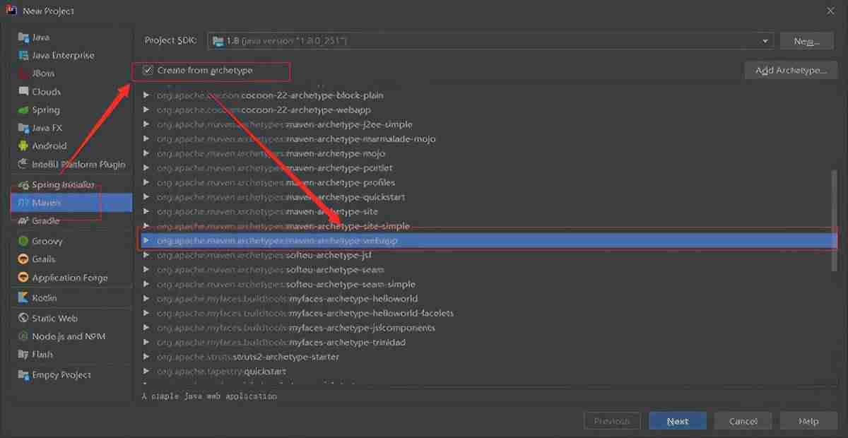
Task: Choose the Maven icon in sidebar
Action: click(x=23, y=203)
